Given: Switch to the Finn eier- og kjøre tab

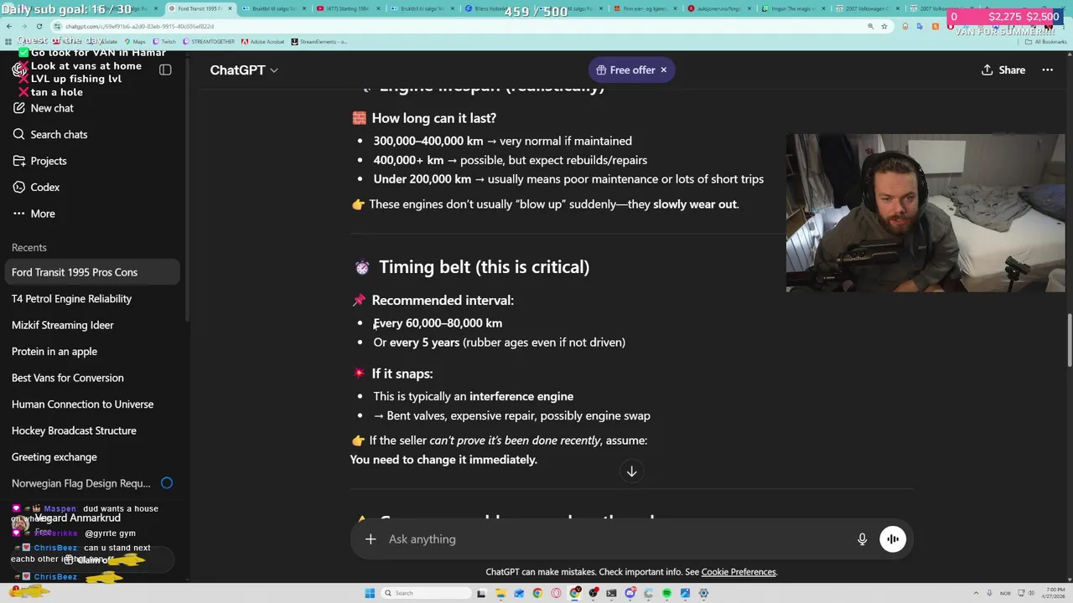Looking at the screenshot, I should point(645,8).
